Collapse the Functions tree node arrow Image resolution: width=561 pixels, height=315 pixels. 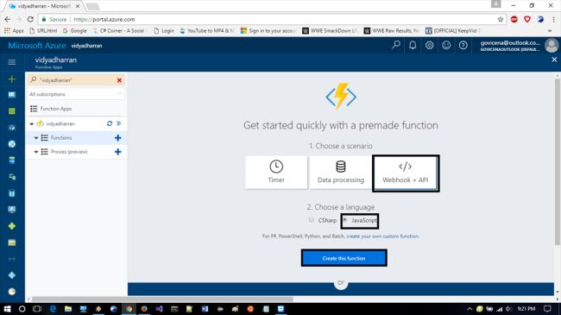tap(36, 138)
